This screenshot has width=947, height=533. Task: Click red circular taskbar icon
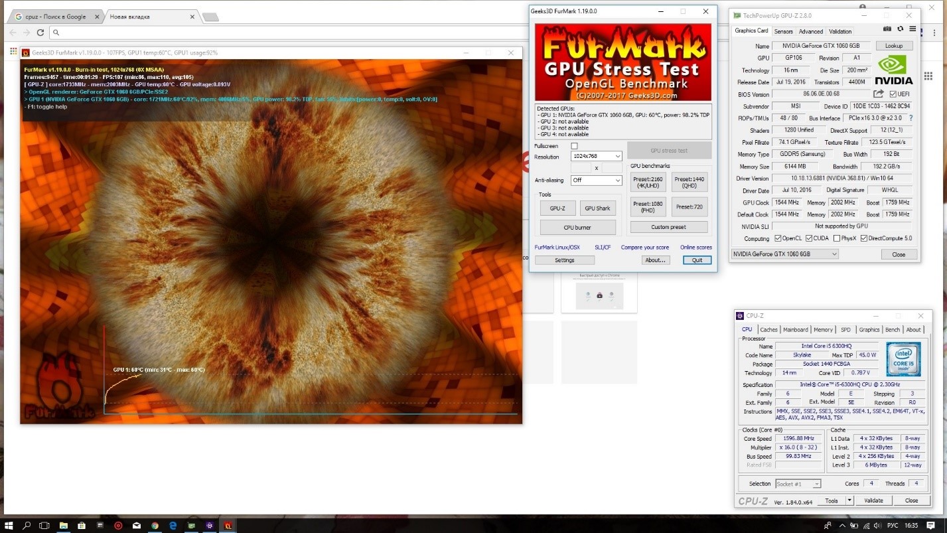click(118, 526)
